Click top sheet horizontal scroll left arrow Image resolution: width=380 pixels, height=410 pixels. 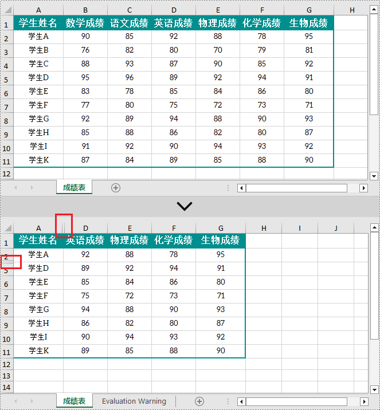[x=241, y=188]
